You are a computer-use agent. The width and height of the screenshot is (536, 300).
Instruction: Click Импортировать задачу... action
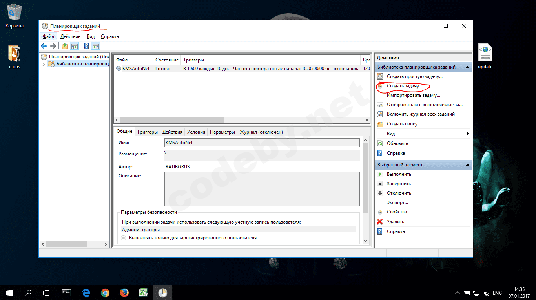[x=413, y=95]
